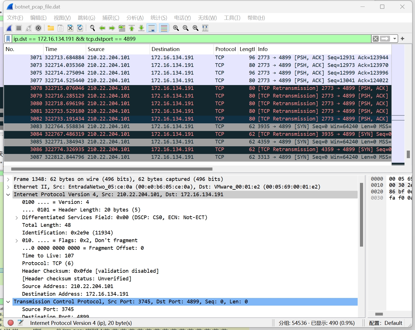The width and height of the screenshot is (415, 330).
Task: Start a new capture with the shark fin icon
Action: coord(9,28)
